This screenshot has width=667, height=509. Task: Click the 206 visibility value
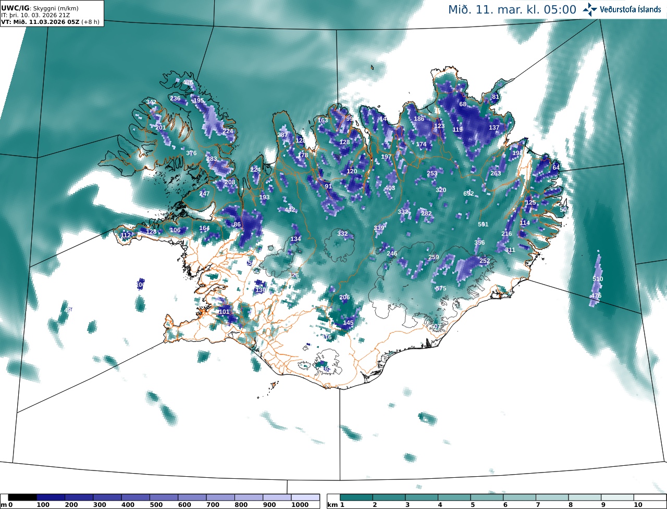[344, 297]
